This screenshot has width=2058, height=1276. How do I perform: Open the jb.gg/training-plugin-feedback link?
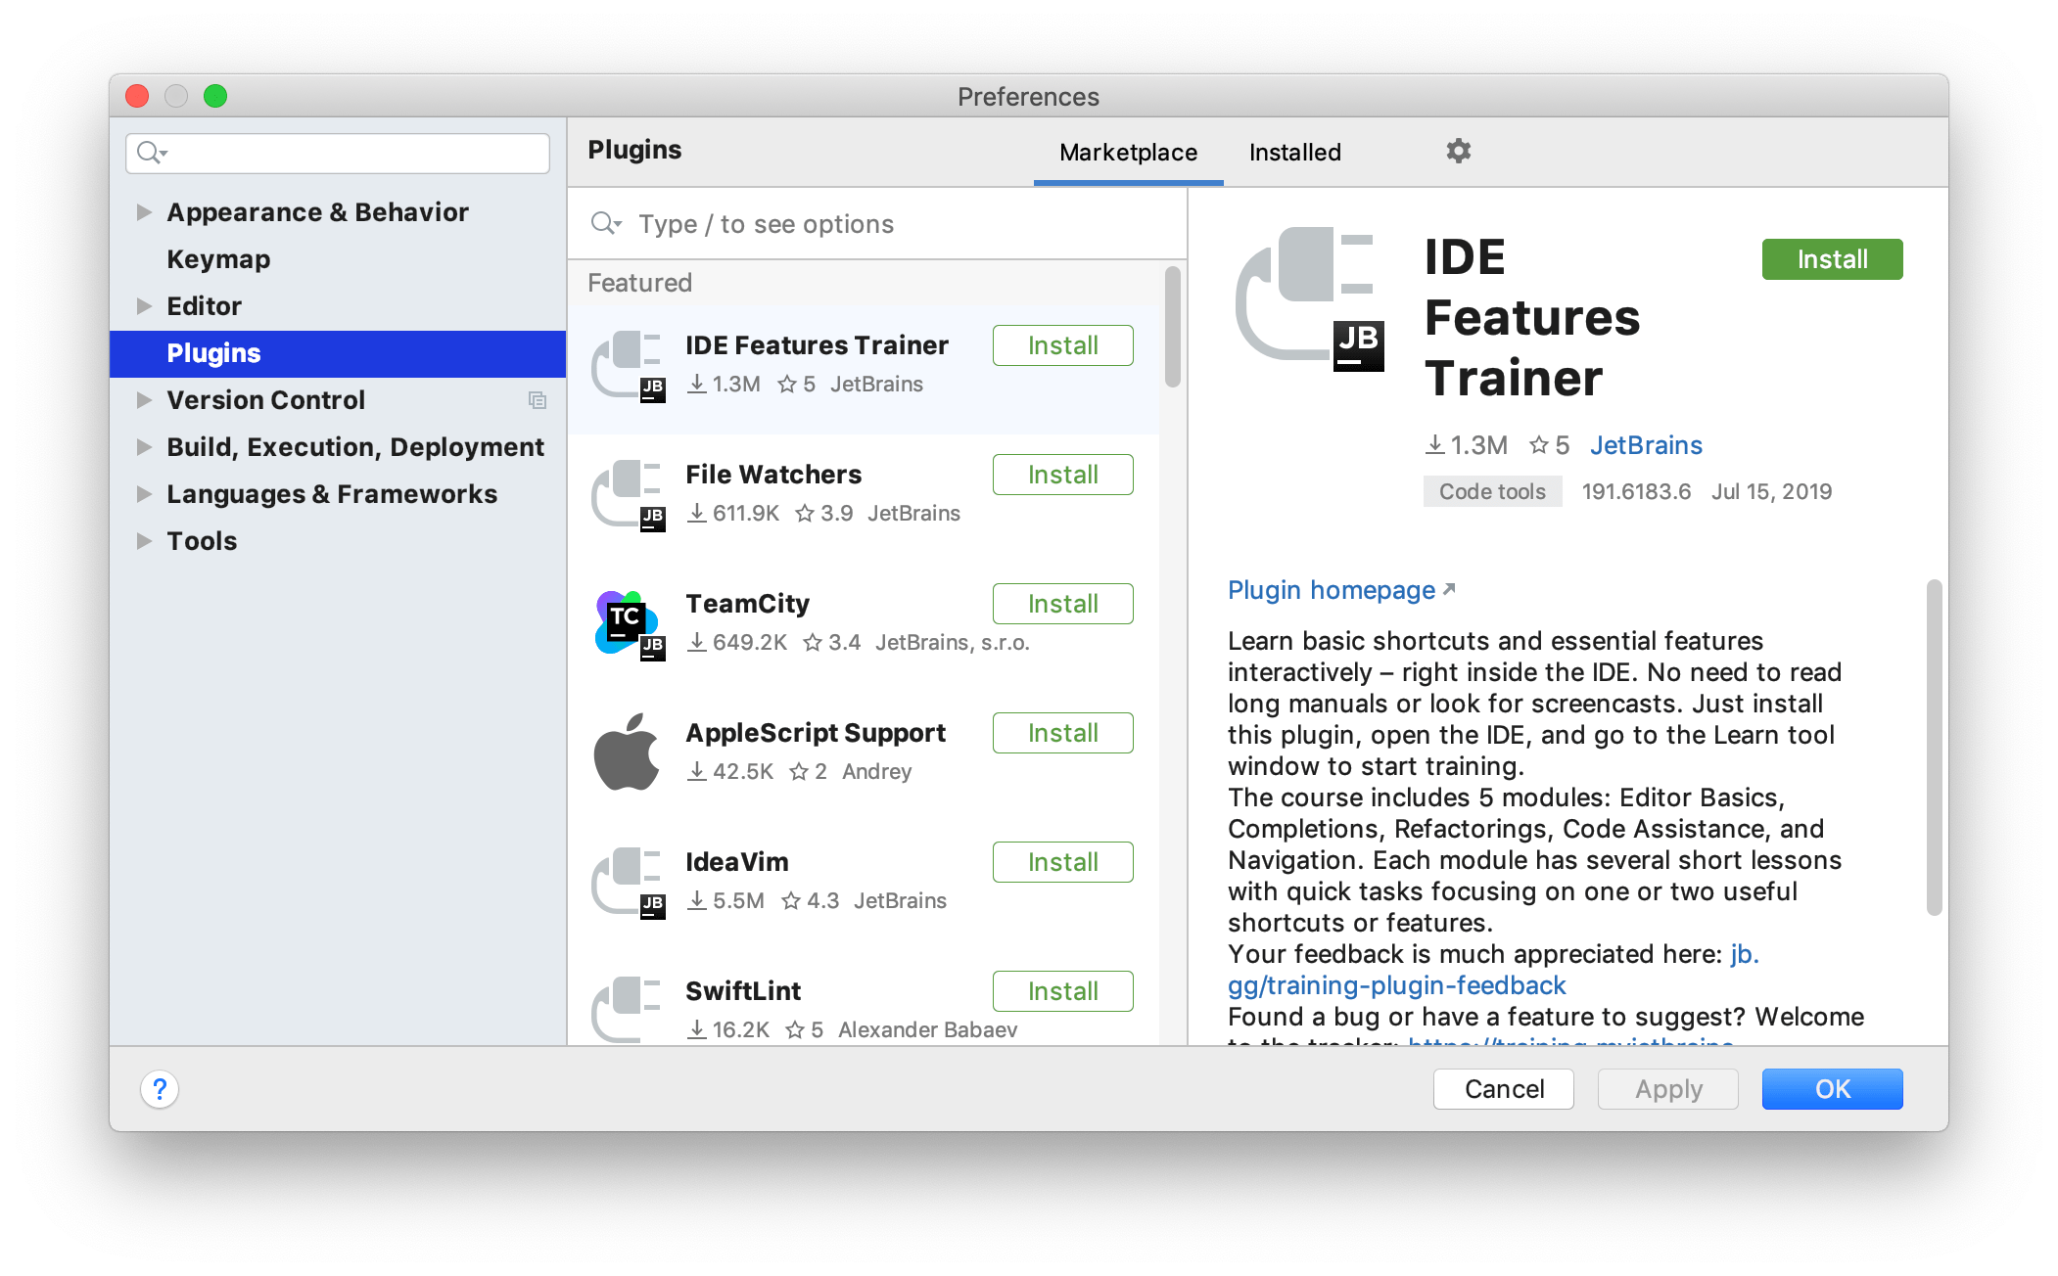tap(1397, 985)
